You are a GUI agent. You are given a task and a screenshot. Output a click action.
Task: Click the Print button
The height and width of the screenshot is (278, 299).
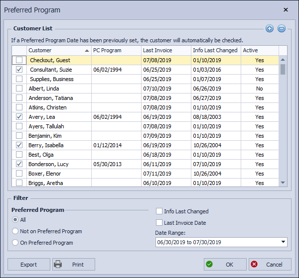pyautogui.click(x=74, y=264)
